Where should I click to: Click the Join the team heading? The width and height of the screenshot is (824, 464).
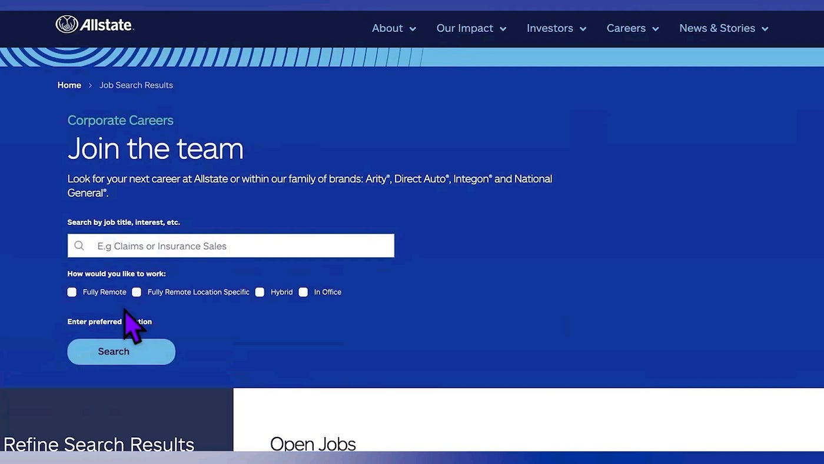point(155,148)
